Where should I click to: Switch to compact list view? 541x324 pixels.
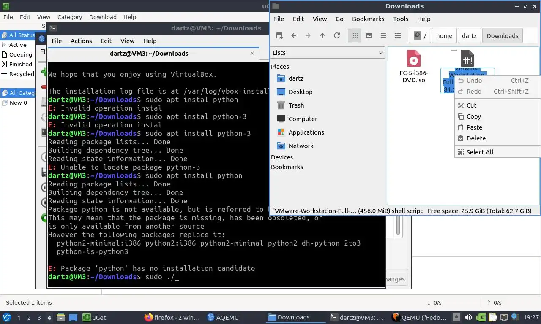point(383,35)
